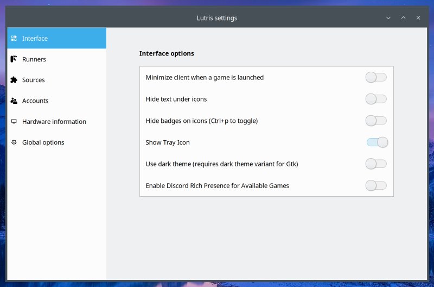Click the Sources puzzle piece icon

[14, 80]
